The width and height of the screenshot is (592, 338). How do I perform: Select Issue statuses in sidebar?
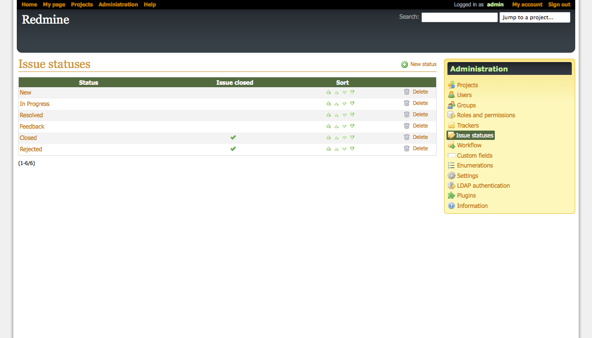pyautogui.click(x=471, y=135)
